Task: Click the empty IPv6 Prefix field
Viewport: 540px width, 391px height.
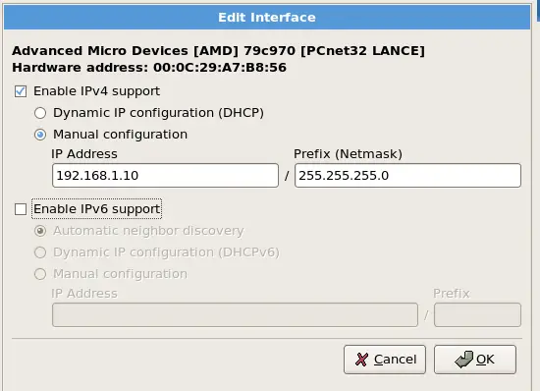Action: tap(477, 315)
